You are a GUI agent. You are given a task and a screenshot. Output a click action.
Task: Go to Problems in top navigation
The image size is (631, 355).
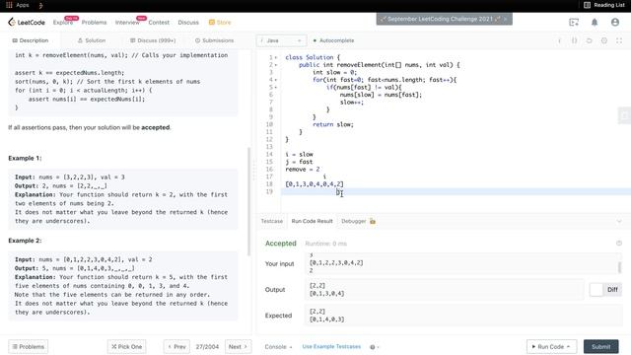[x=95, y=22]
